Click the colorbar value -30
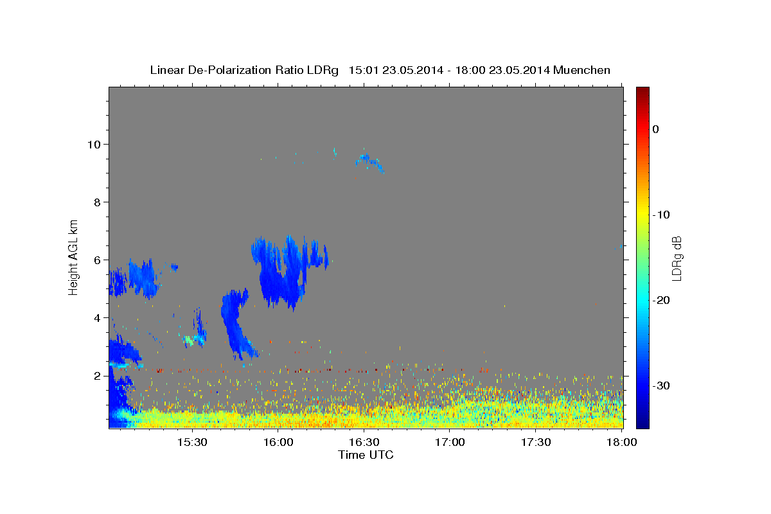 coord(662,385)
